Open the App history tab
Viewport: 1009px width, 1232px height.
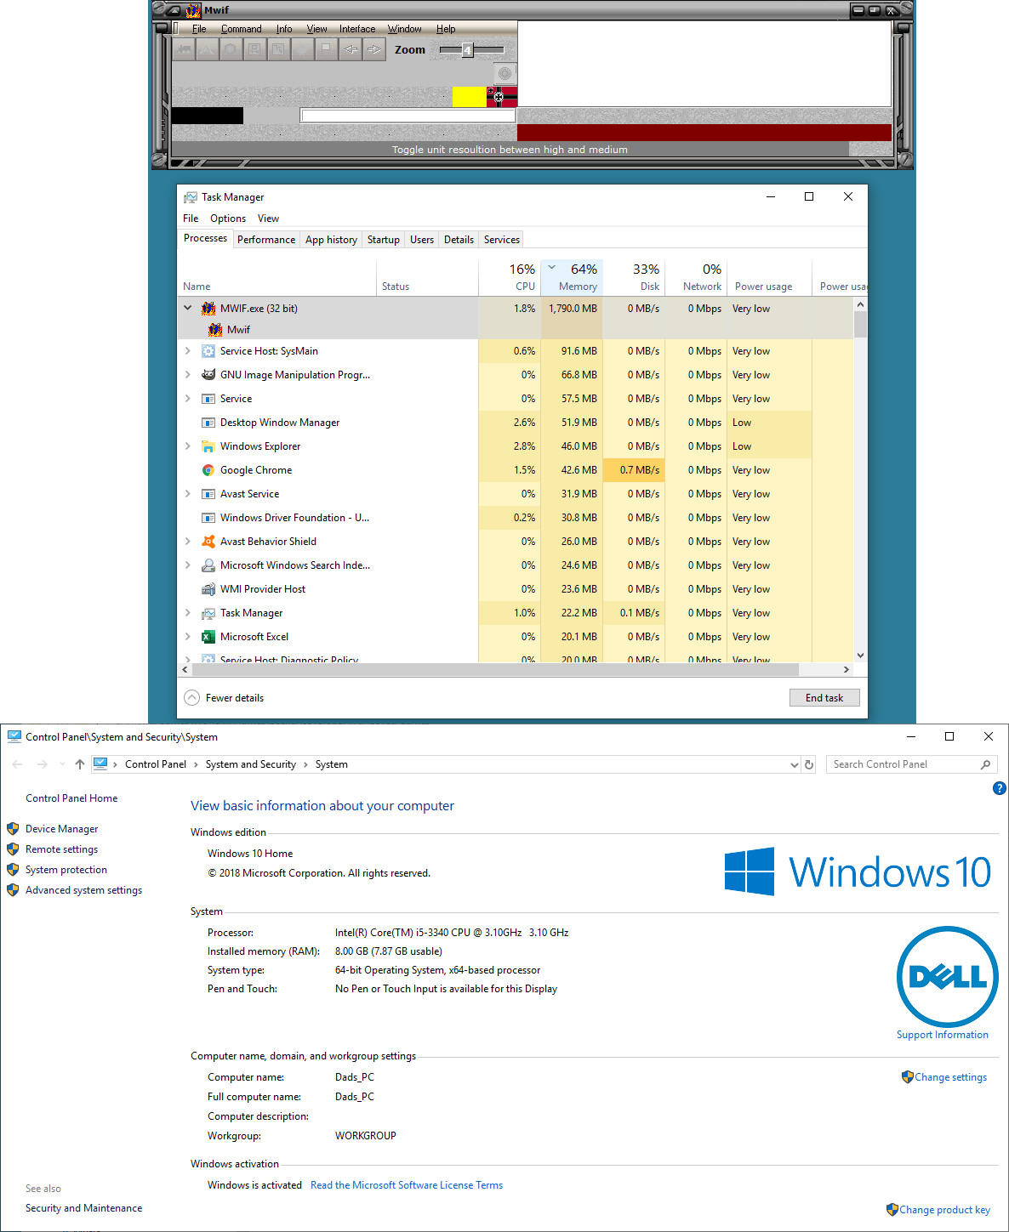331,240
